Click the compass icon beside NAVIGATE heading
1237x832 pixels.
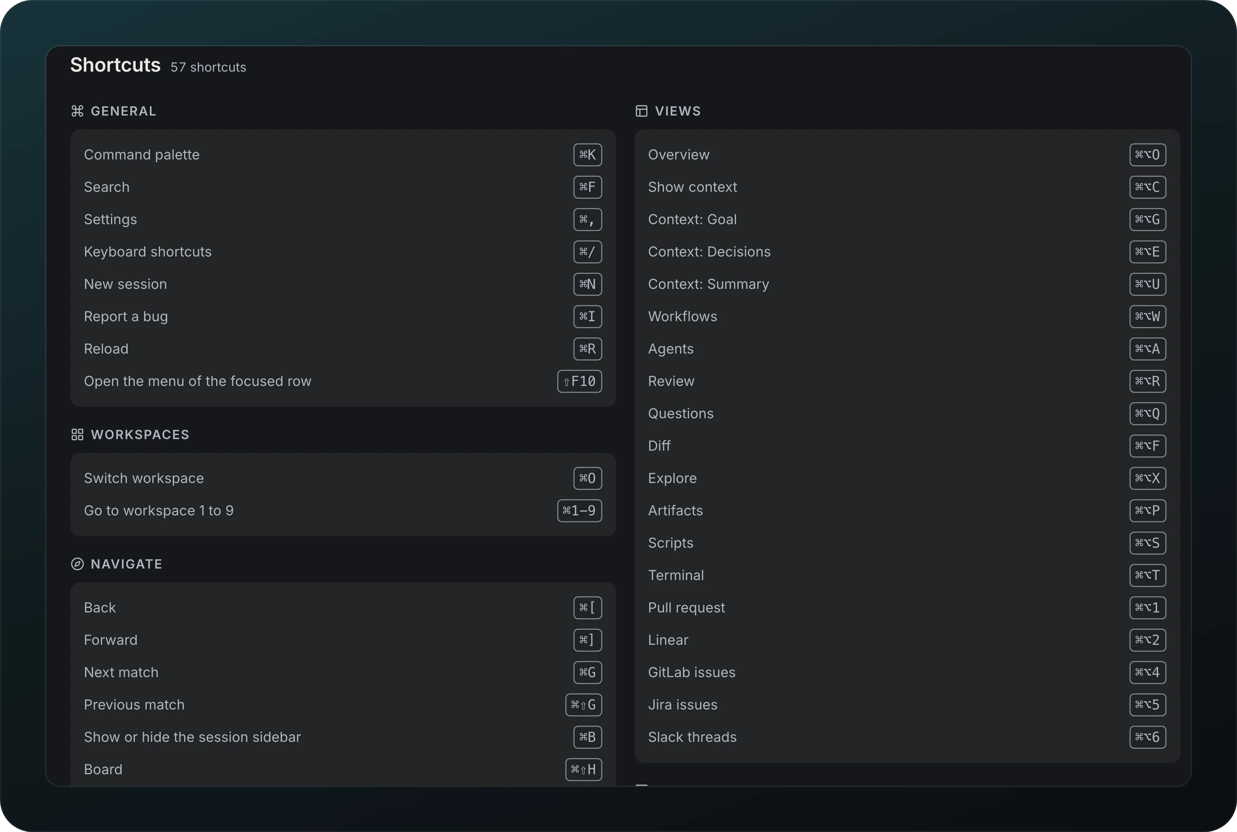pos(77,564)
